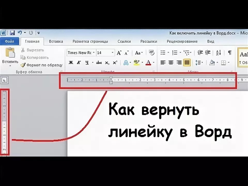This screenshot has height=186, width=248.
Task: Click the sort A-Z icon
Action: pyautogui.click(x=219, y=53)
